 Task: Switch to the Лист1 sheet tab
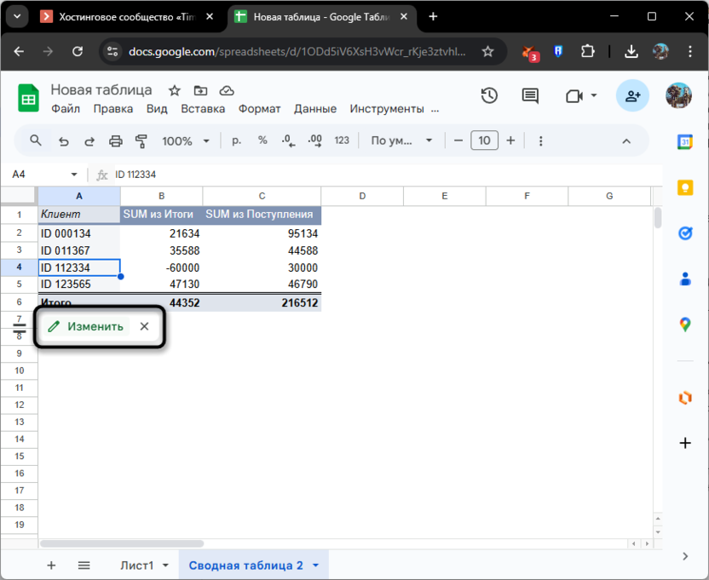136,566
